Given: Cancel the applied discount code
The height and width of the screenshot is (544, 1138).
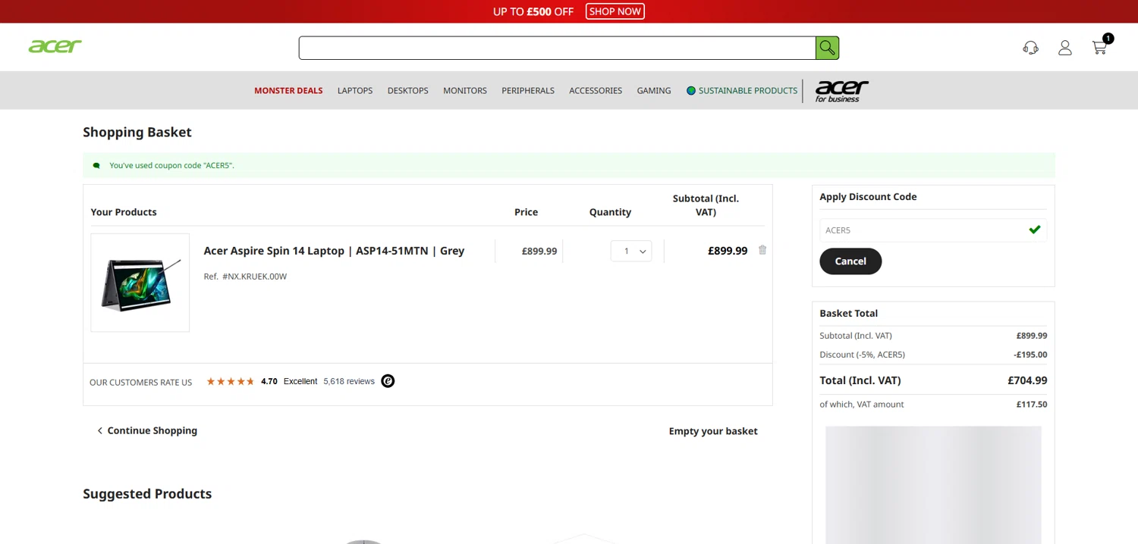Looking at the screenshot, I should (x=850, y=261).
